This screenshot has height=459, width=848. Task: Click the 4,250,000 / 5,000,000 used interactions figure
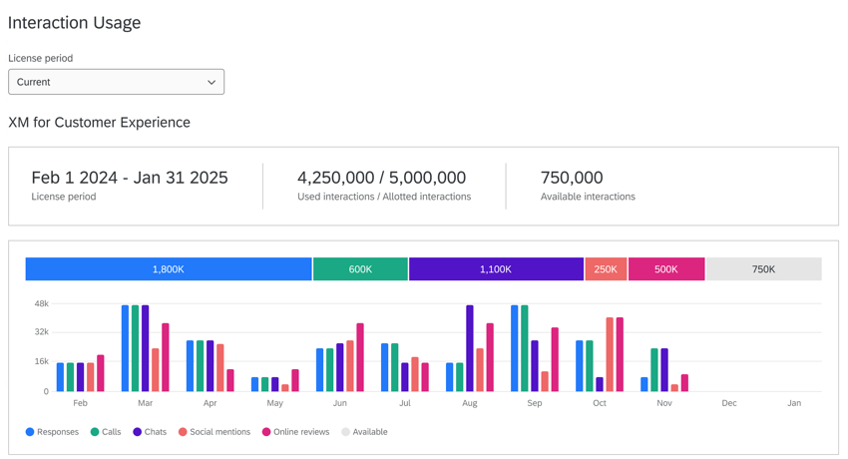tap(381, 178)
